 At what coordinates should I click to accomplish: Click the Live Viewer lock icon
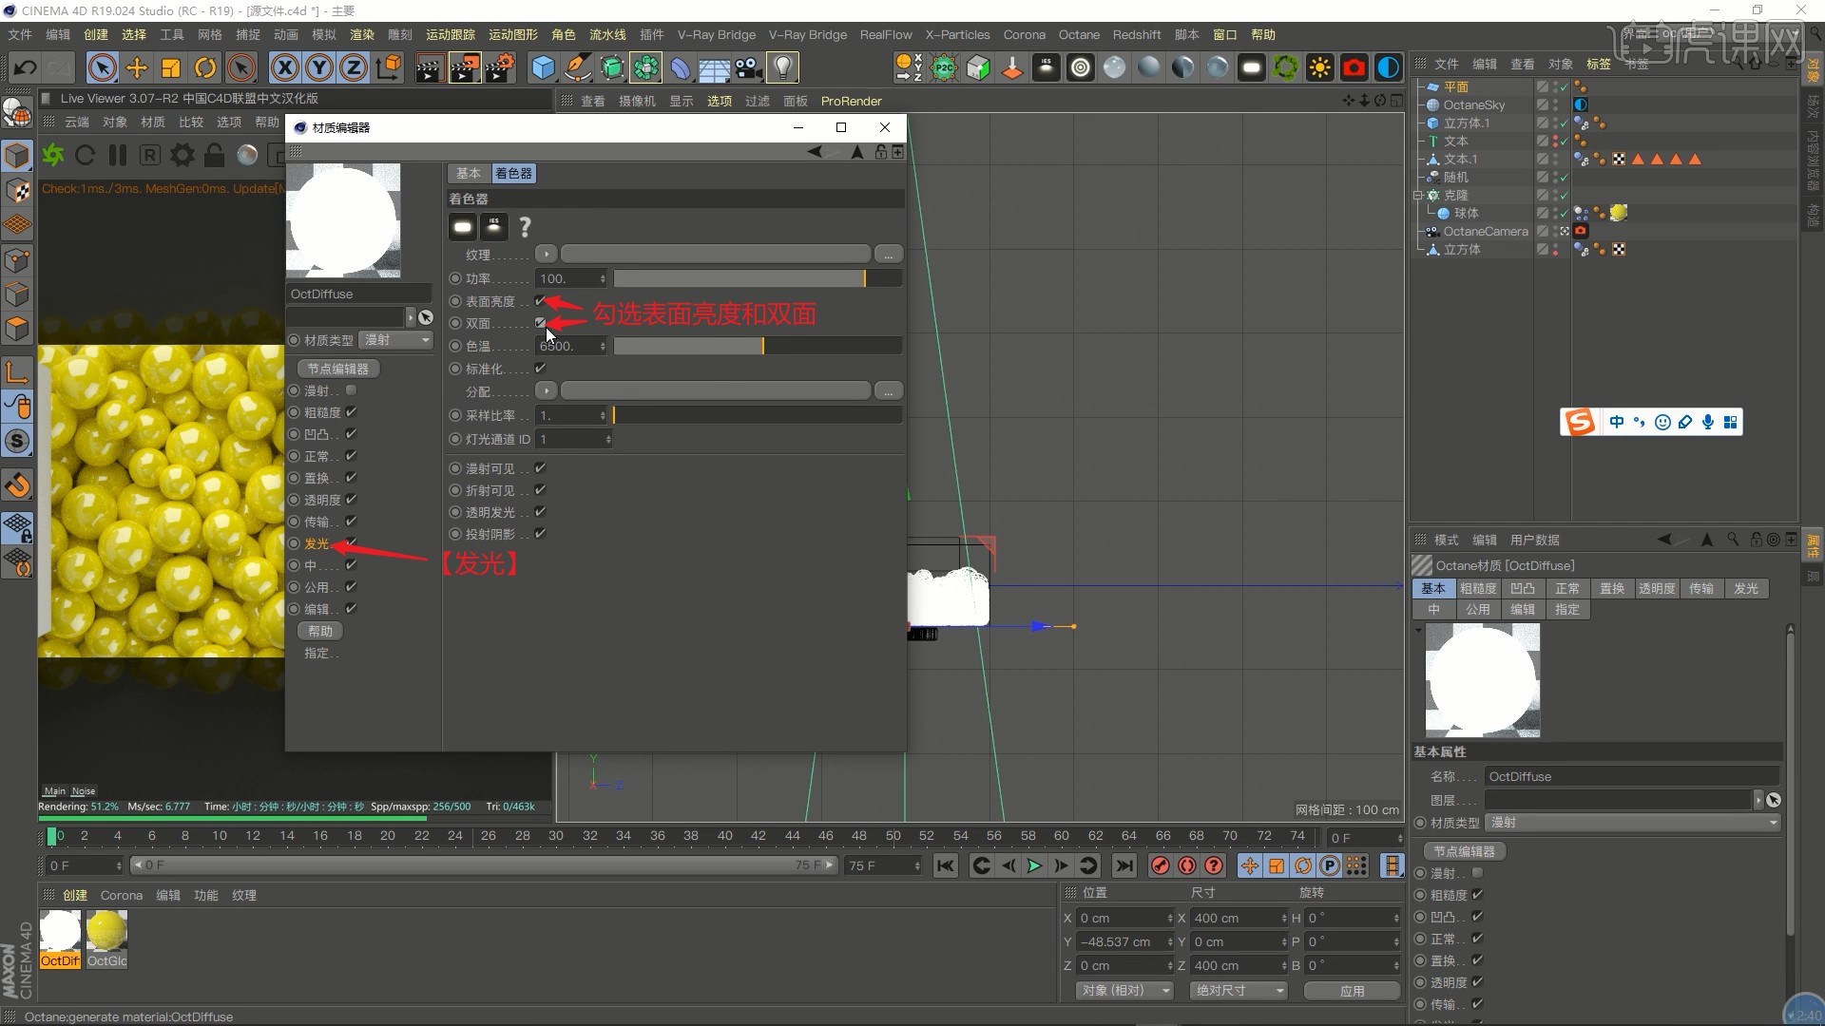click(x=215, y=155)
